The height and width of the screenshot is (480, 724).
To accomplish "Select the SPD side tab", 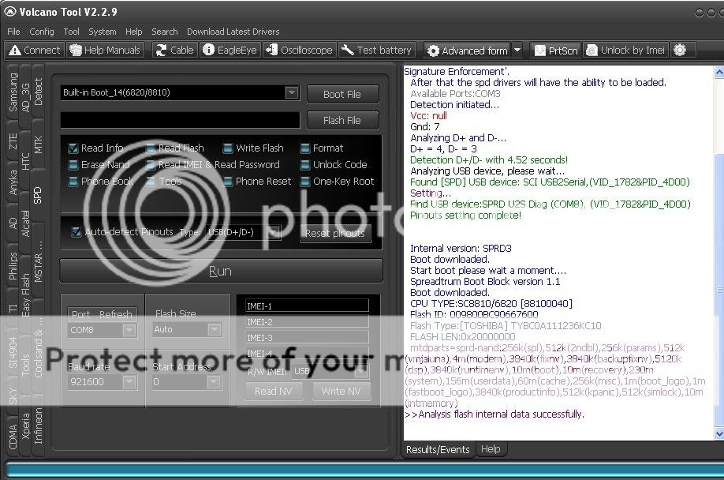I will (x=38, y=196).
